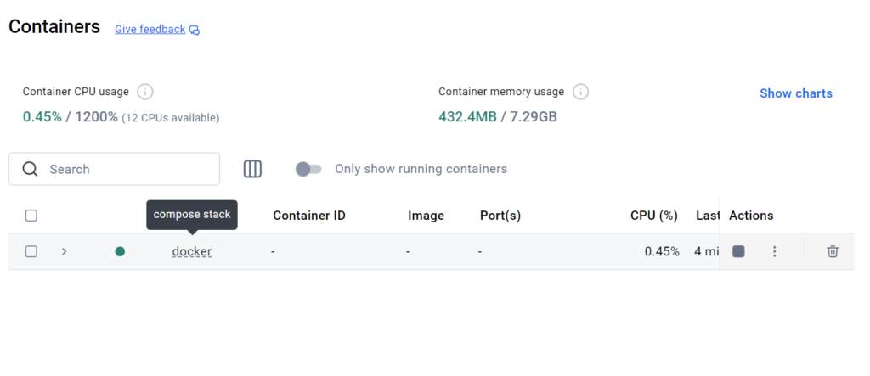Open the three-dot actions menu for docker
Screen dimensions: 870x376
774,251
